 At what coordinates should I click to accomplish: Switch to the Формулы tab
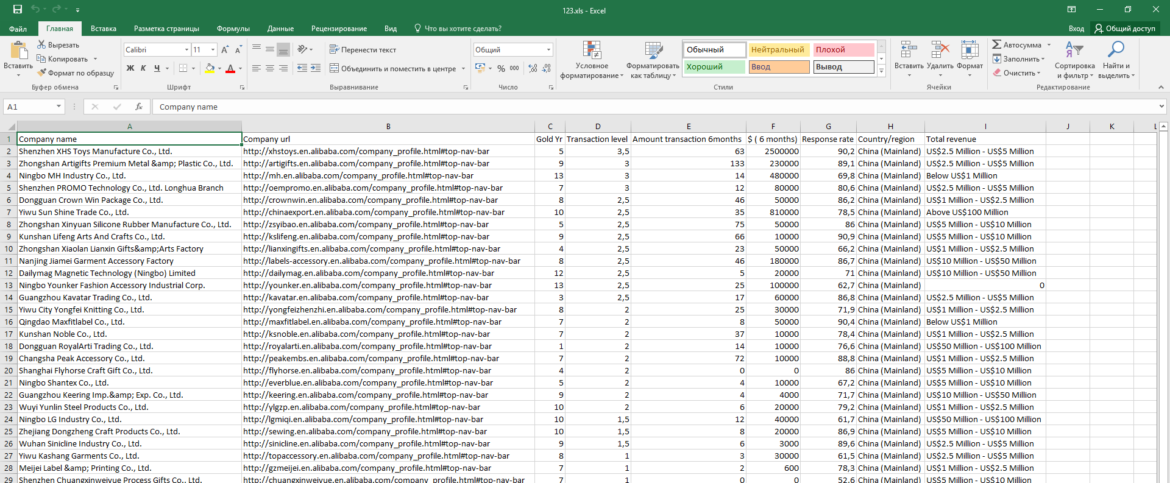(x=233, y=29)
